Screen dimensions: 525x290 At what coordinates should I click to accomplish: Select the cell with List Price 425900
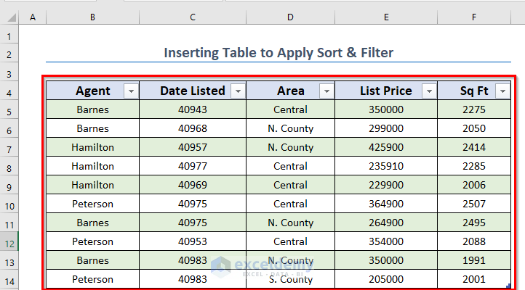386,147
